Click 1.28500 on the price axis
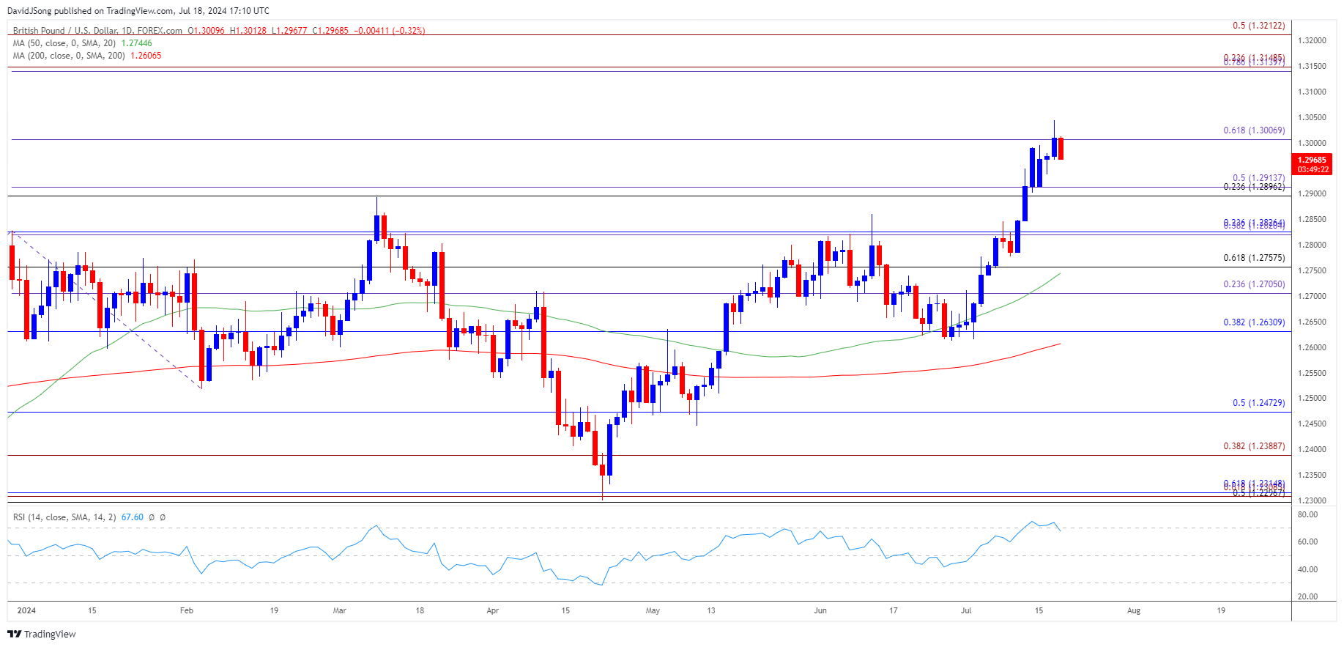Image resolution: width=1344 pixels, height=647 pixels. click(1312, 220)
